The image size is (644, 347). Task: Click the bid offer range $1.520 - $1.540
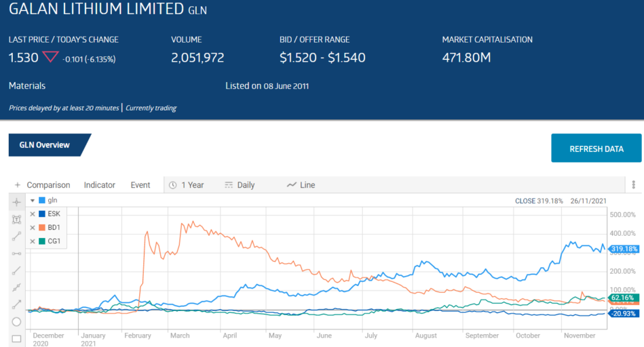pyautogui.click(x=322, y=58)
